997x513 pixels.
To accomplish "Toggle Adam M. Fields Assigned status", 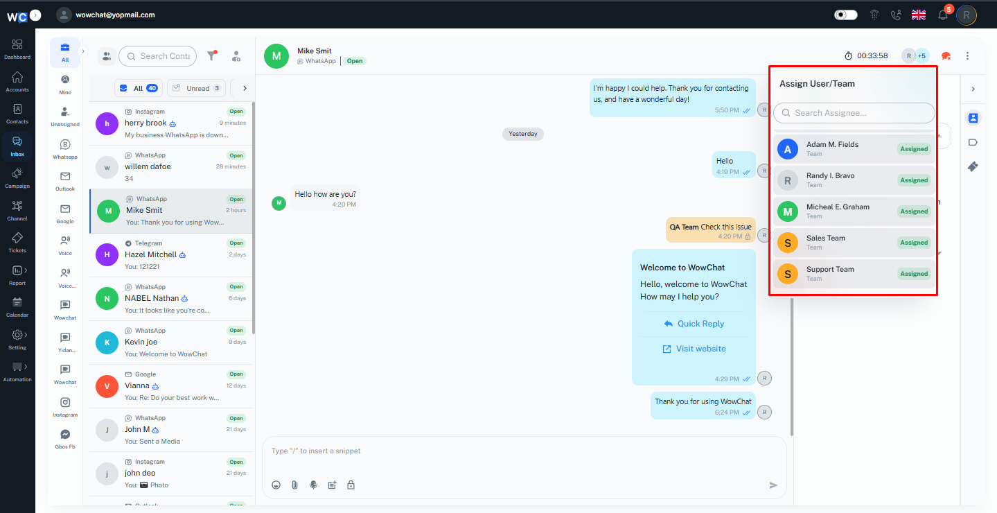I will pos(914,149).
